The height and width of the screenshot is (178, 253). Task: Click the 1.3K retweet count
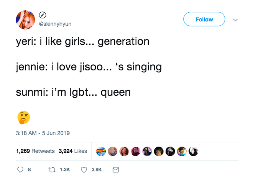(65, 170)
